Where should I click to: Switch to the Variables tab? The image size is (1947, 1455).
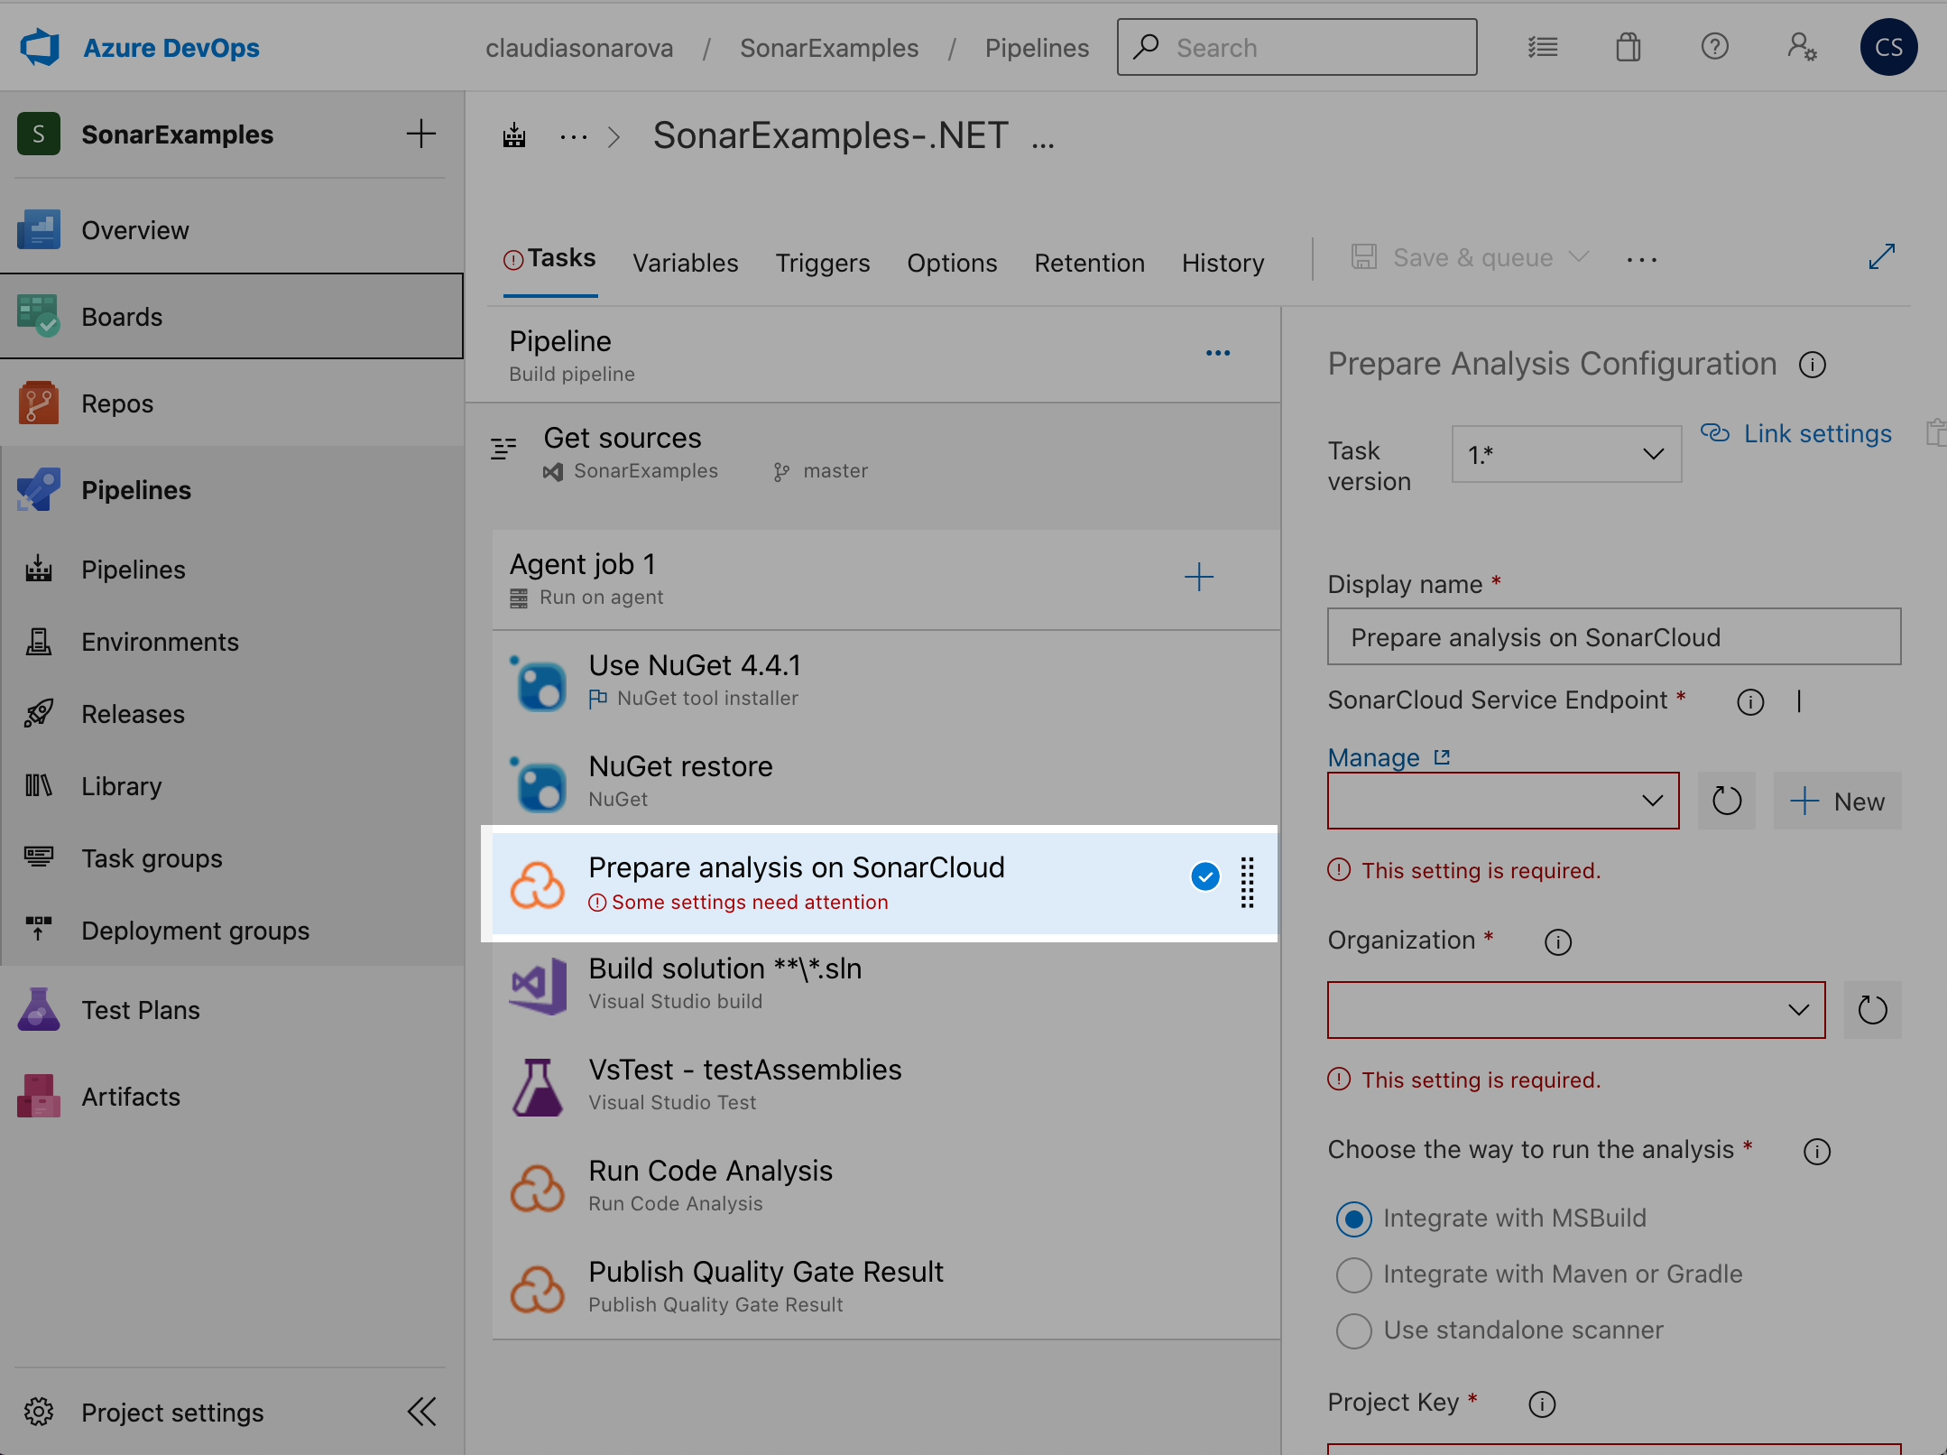tap(686, 260)
